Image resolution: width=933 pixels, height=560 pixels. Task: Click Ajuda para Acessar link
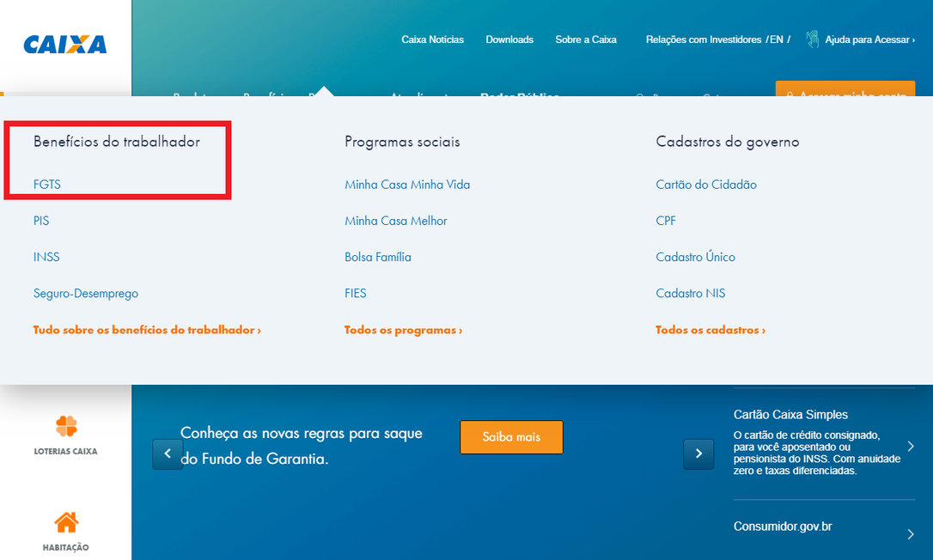(869, 40)
